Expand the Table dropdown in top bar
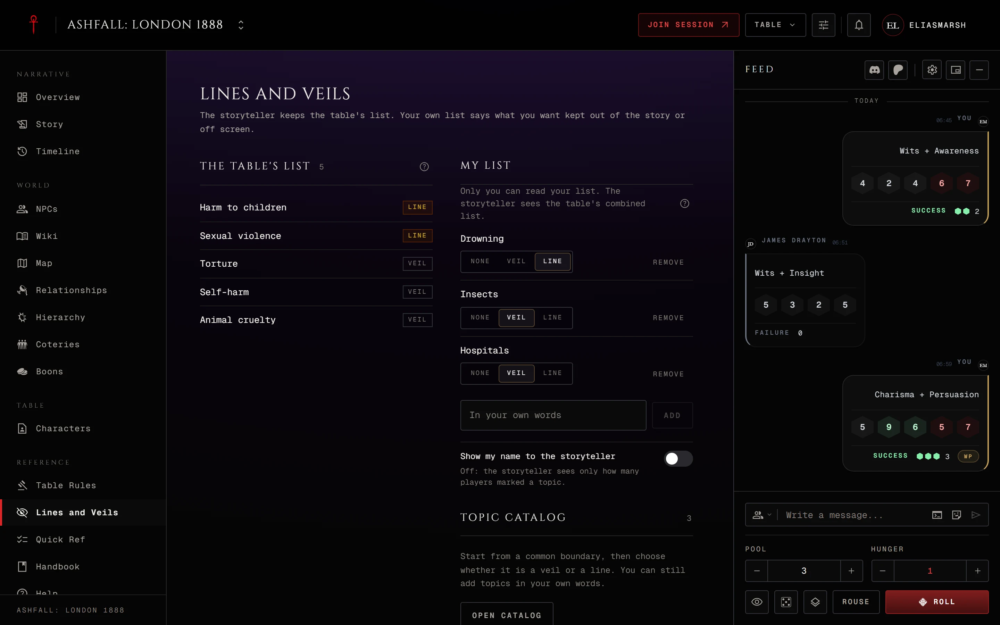 pyautogui.click(x=775, y=25)
